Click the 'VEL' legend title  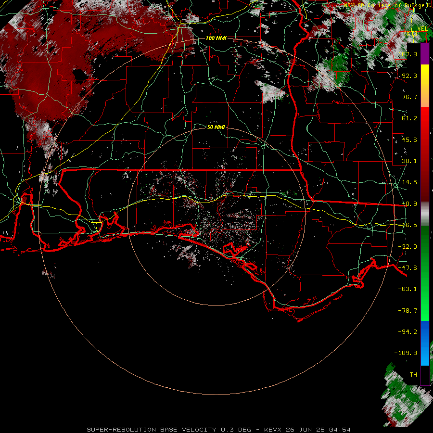tap(422, 29)
